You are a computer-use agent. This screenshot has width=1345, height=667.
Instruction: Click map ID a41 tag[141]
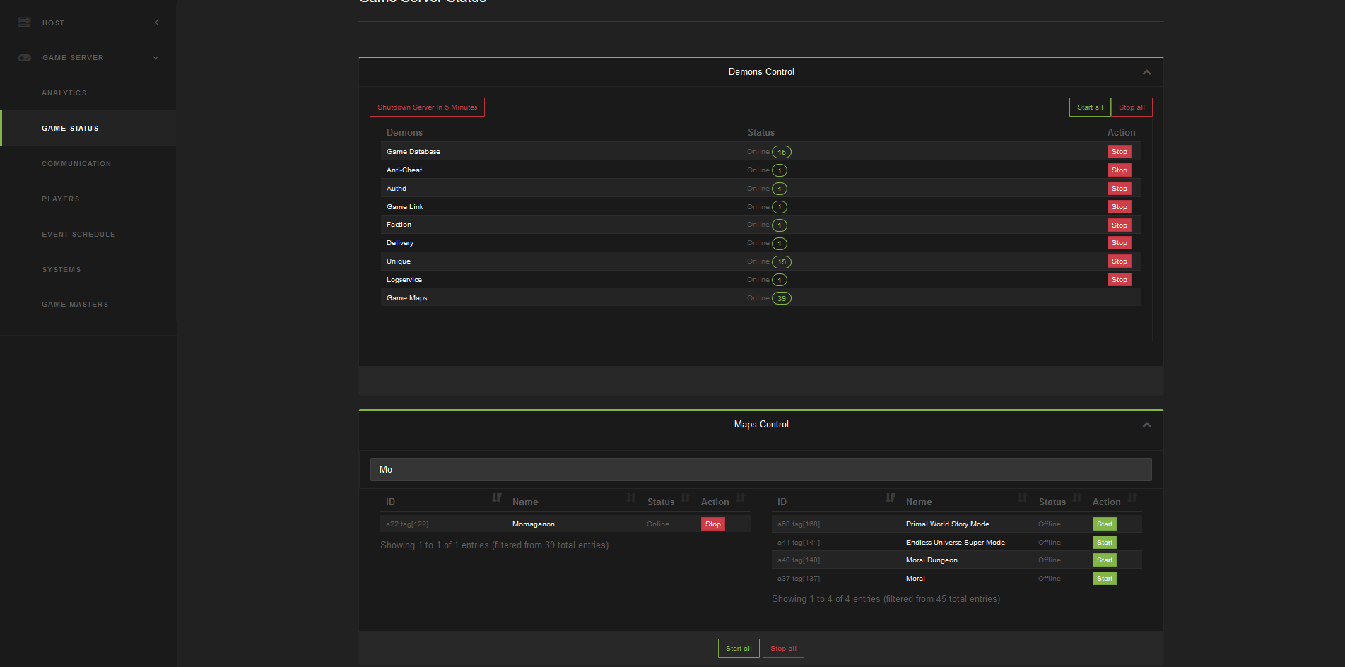[x=799, y=543]
